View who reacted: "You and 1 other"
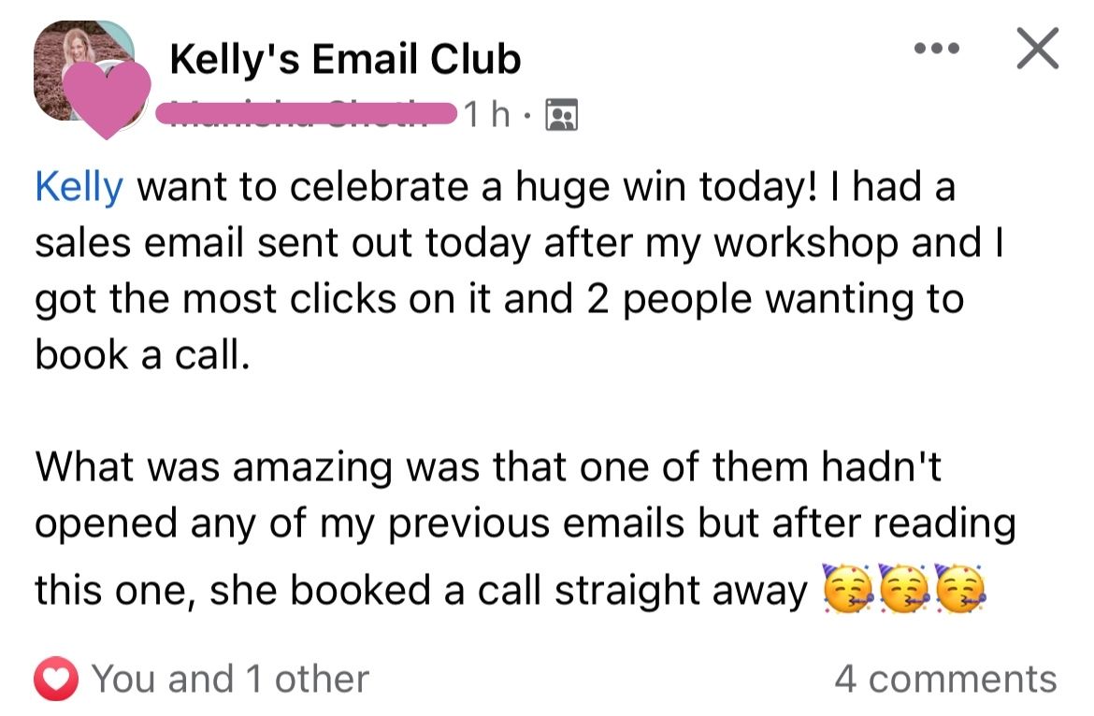 point(230,680)
